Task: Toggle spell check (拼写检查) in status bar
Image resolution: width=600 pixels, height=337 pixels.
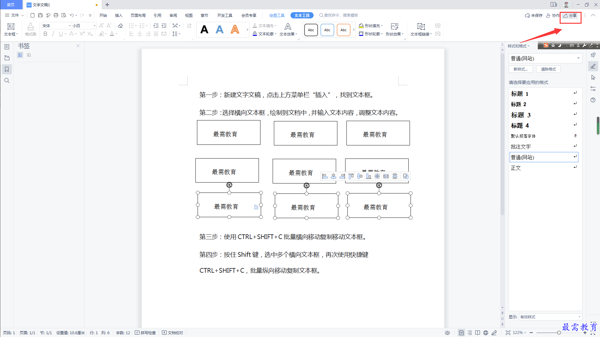Action: [x=145, y=333]
